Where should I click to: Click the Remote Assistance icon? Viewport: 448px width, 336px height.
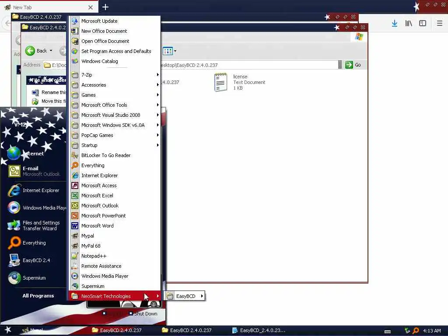click(x=74, y=266)
